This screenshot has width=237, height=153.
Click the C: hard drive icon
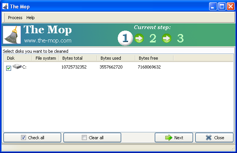[17, 67]
